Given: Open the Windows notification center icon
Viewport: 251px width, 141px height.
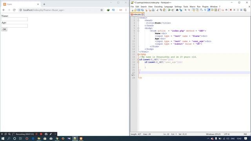Looking at the screenshot, I should (246, 138).
